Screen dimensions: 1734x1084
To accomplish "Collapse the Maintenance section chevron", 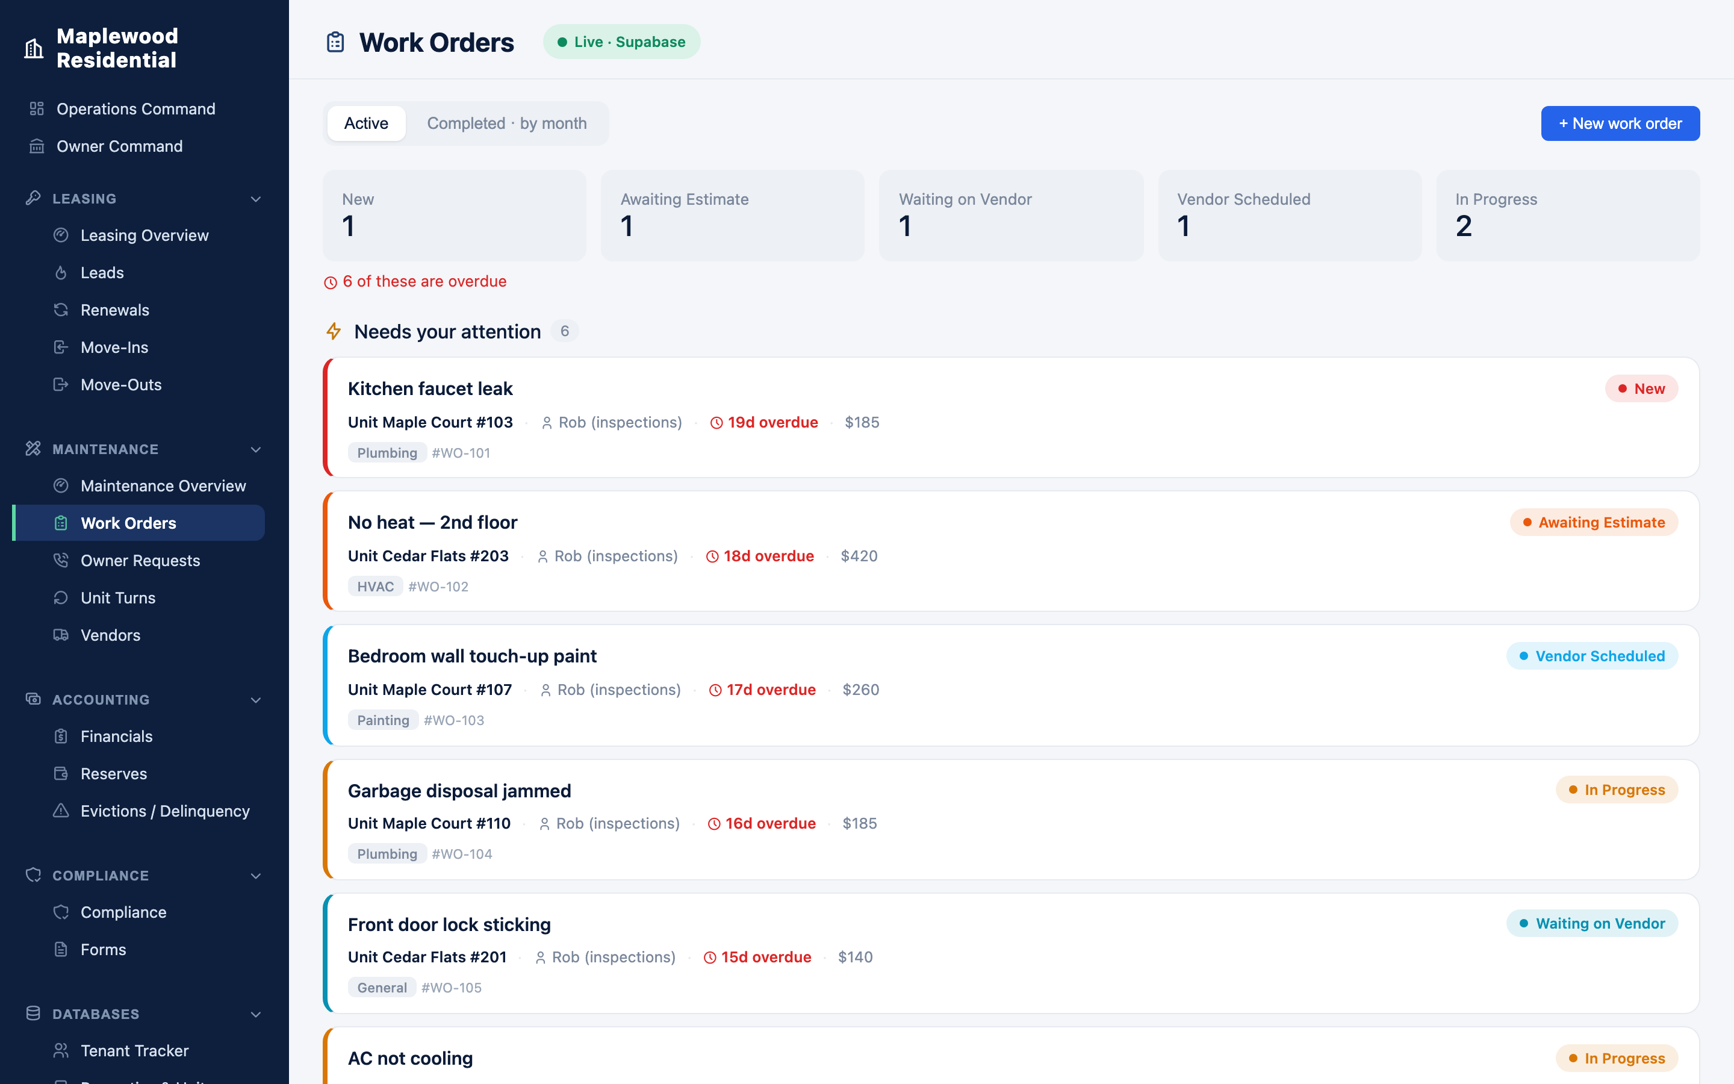I will (256, 449).
